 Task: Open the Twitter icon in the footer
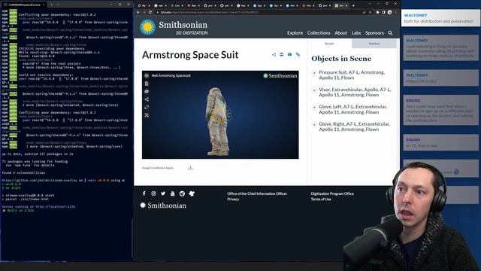point(163,193)
